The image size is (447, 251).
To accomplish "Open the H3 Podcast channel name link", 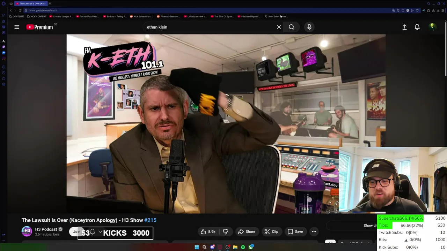I will (x=46, y=229).
